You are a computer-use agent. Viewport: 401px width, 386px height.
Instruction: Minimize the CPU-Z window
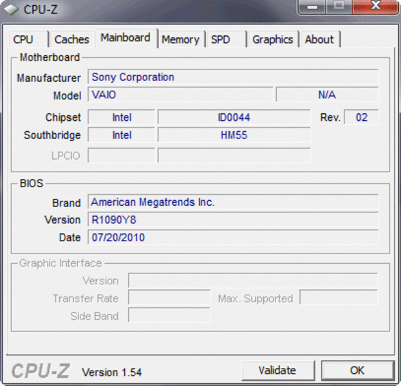coord(312,6)
